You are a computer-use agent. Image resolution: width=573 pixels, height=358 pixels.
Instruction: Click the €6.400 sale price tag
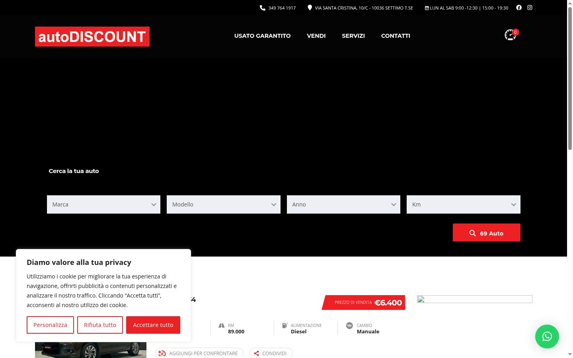[363, 302]
